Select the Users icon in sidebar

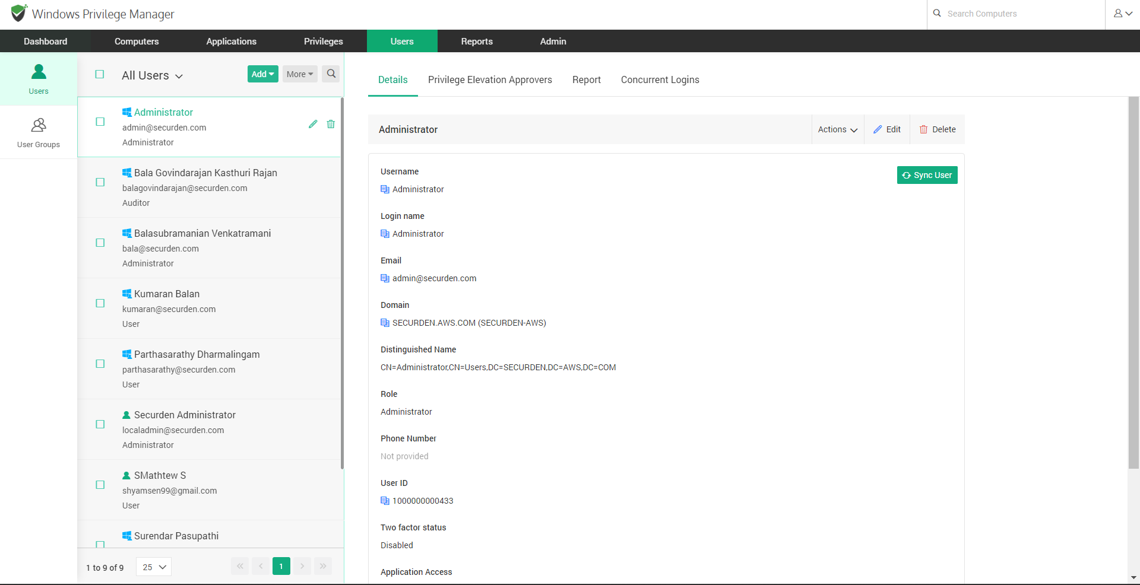38,78
